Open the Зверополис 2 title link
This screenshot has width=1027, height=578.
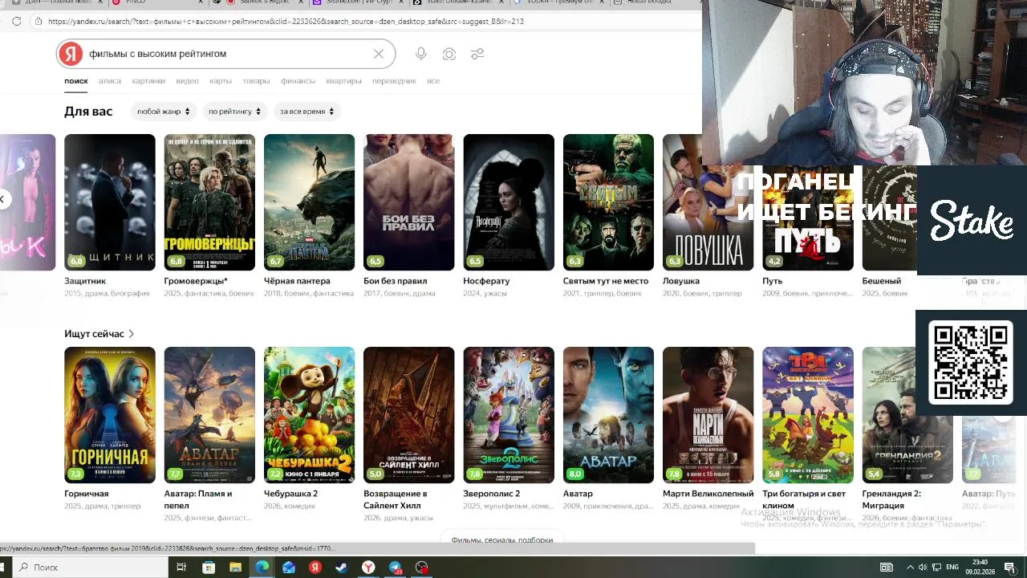coord(491,494)
